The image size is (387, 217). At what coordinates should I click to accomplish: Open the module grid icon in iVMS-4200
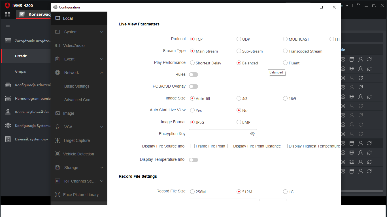point(8,14)
